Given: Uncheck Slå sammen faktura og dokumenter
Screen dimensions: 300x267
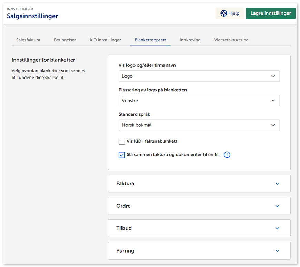Looking at the screenshot, I should tap(122, 155).
